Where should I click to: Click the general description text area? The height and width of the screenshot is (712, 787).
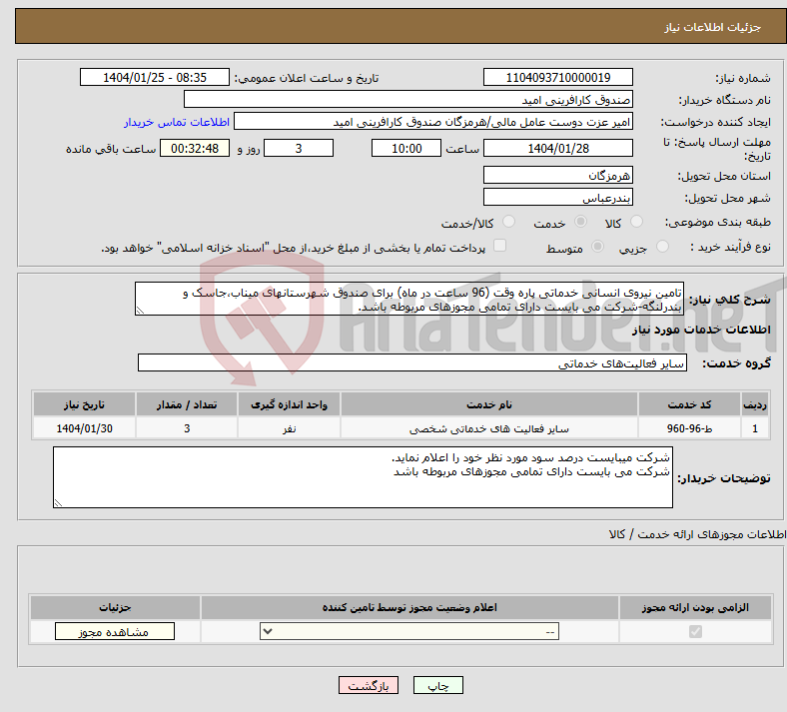coord(409,299)
